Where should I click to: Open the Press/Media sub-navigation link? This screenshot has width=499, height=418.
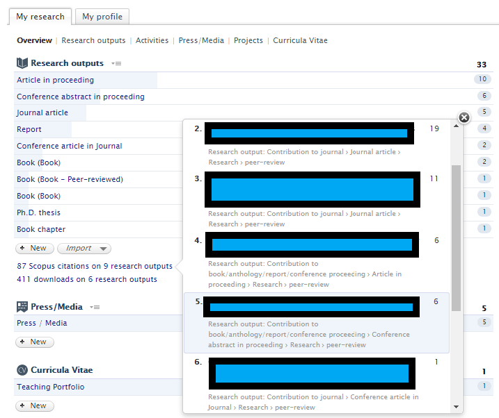tap(201, 40)
